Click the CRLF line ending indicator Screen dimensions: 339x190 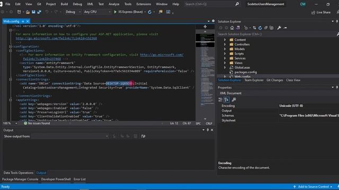click(x=209, y=123)
